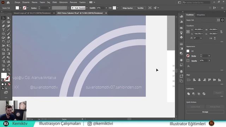
Task: Open rotation angle dropdown in Transform
Action: (x=201, y=38)
